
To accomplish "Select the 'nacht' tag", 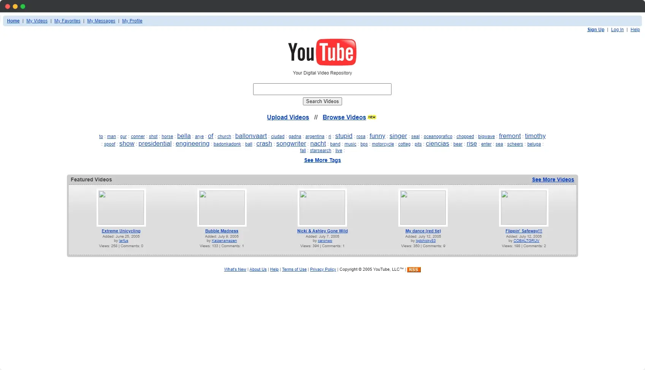I will point(318,144).
